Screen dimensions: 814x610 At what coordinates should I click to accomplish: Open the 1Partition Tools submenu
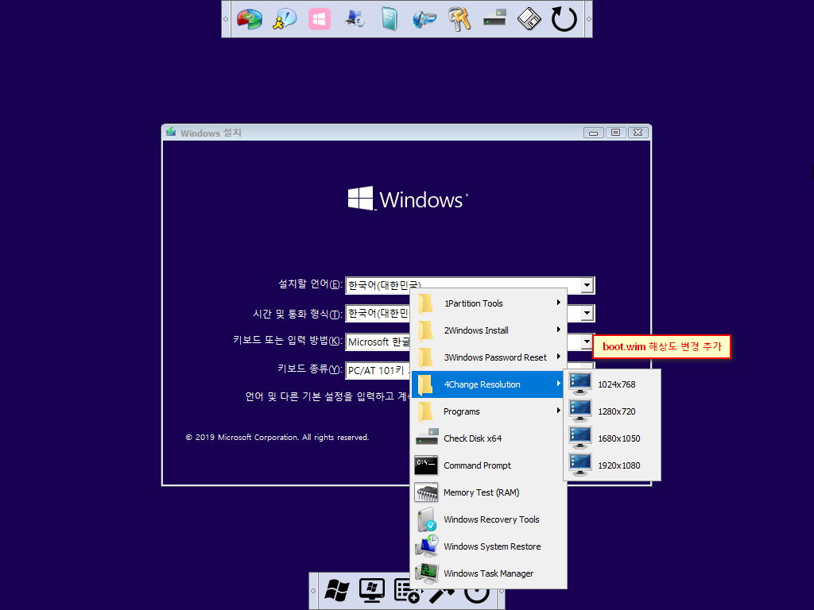coord(489,303)
